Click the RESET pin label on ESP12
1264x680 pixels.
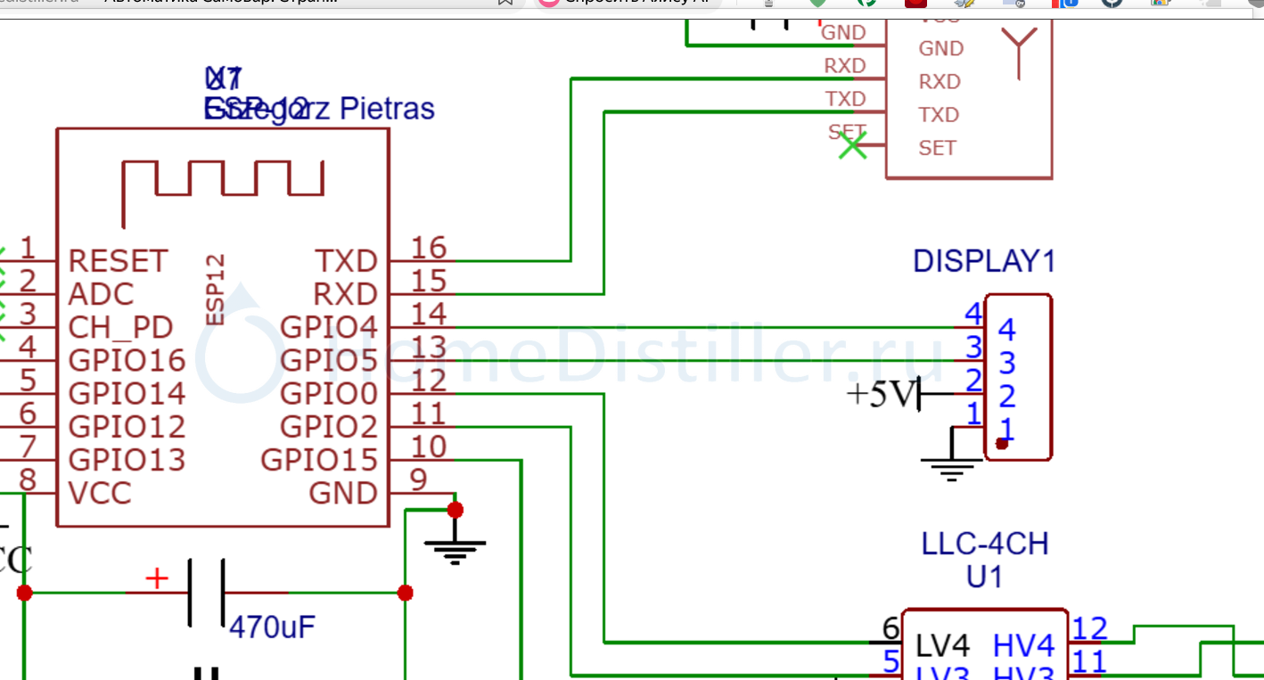click(118, 261)
